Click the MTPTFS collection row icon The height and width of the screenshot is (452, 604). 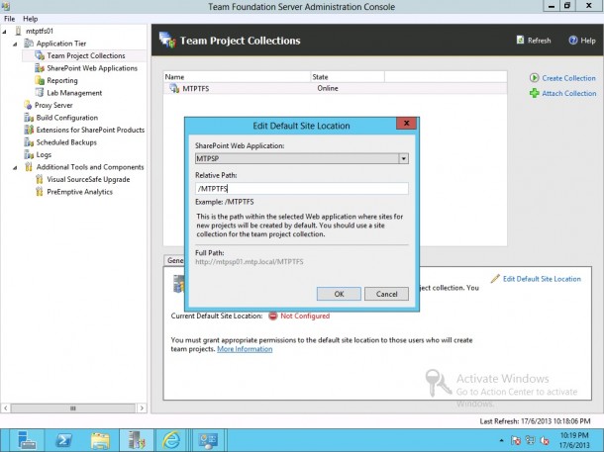(x=174, y=88)
